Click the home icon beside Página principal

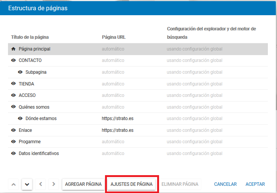(x=13, y=49)
